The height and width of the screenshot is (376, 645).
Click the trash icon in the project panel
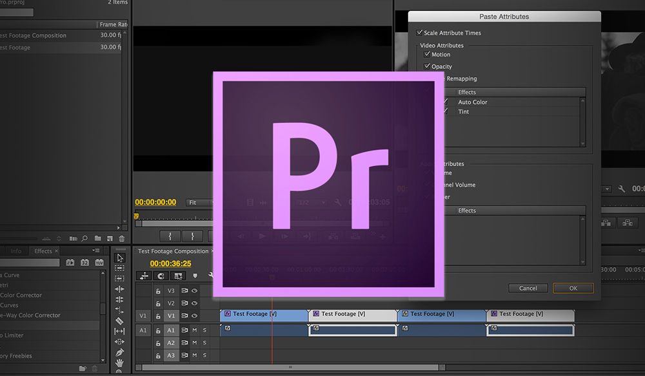click(x=122, y=238)
